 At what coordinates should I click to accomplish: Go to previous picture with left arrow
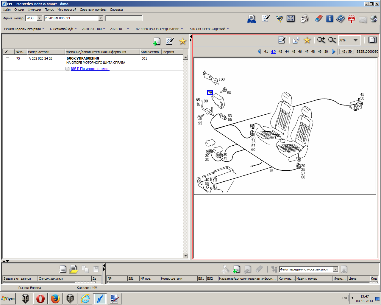click(259, 52)
